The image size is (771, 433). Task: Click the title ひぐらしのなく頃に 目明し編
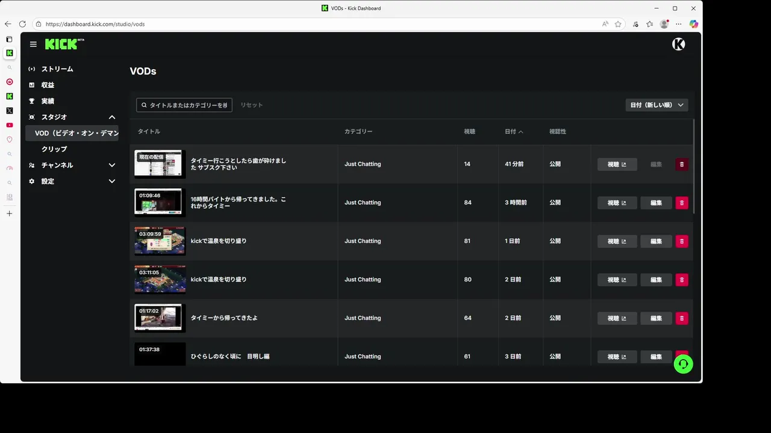[230, 357]
